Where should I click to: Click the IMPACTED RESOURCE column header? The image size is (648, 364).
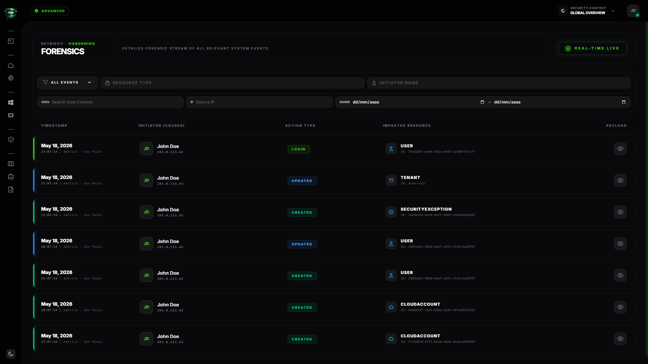407,126
